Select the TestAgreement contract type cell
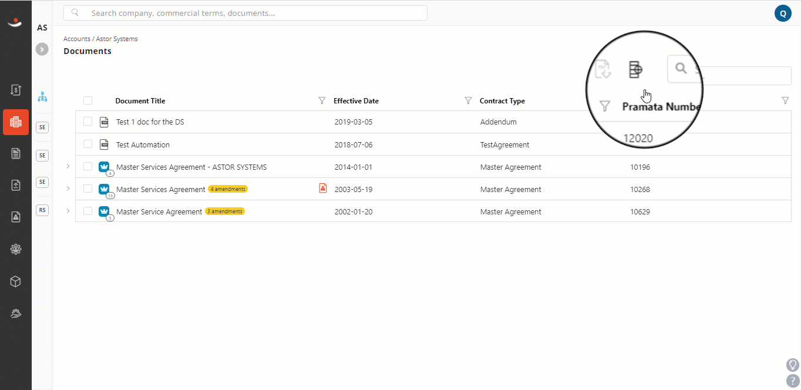 click(x=504, y=144)
